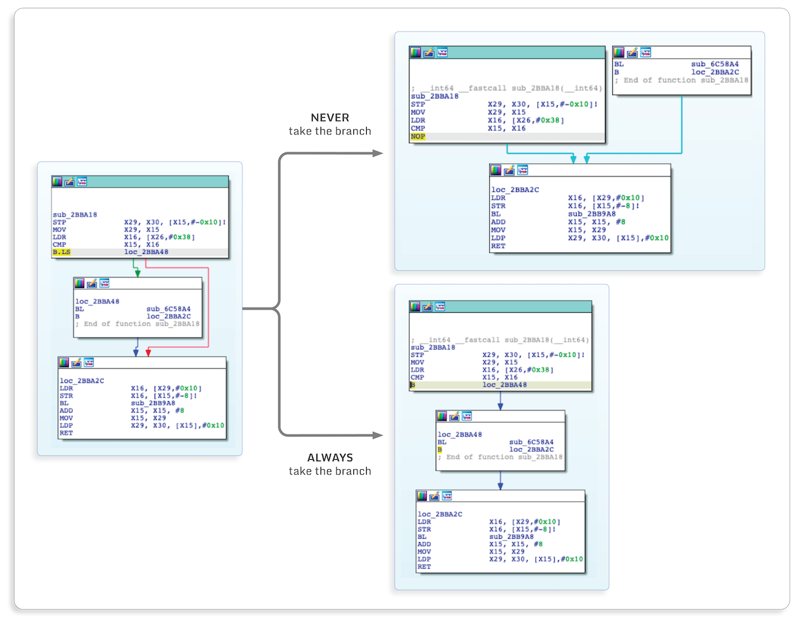Click the group-nodes icon on the loc_2BBA2C block
Viewport: 803px width, 625px height.
click(87, 363)
